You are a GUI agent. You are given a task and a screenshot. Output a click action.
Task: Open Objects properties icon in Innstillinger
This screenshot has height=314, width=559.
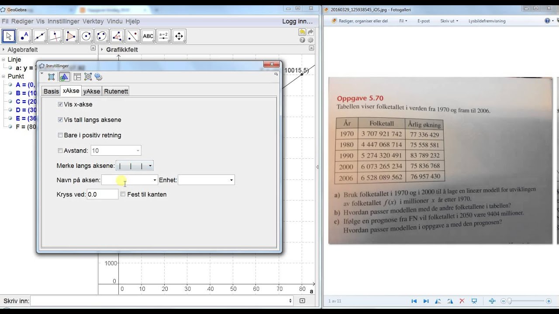tap(52, 77)
